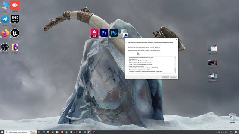
Task: Select Office 16 Click-to-Run Licensing Component
Action: (x=140, y=63)
